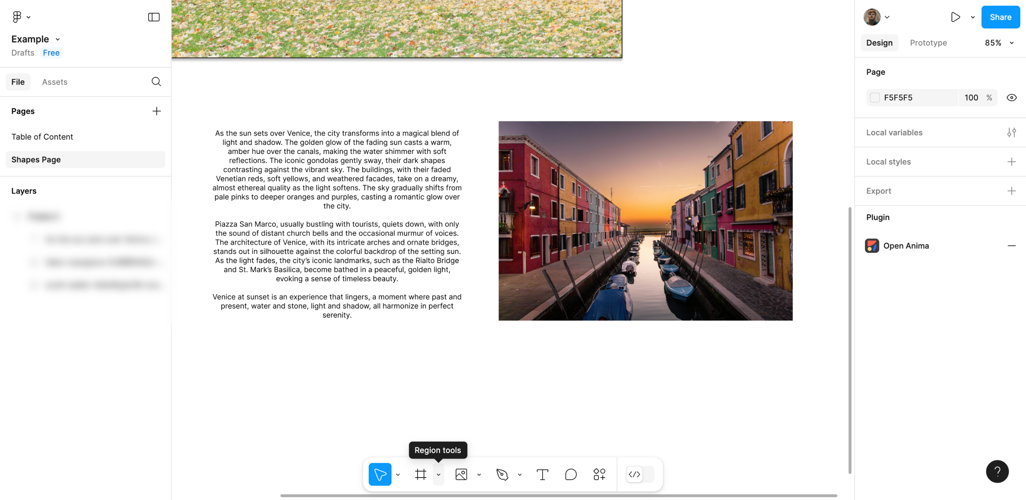
Task: Open search in the left panel
Action: click(156, 82)
